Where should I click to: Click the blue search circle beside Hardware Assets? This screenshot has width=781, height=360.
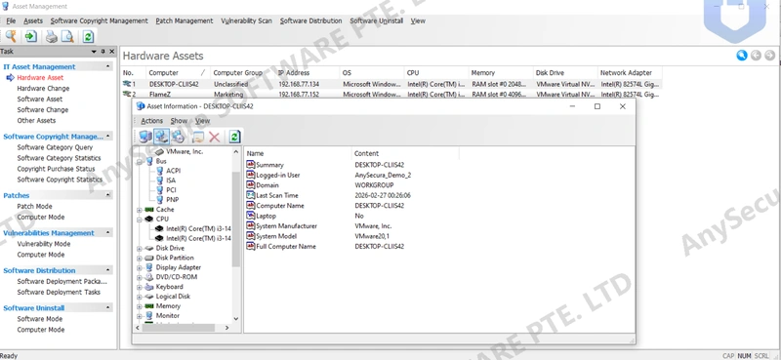(742, 56)
